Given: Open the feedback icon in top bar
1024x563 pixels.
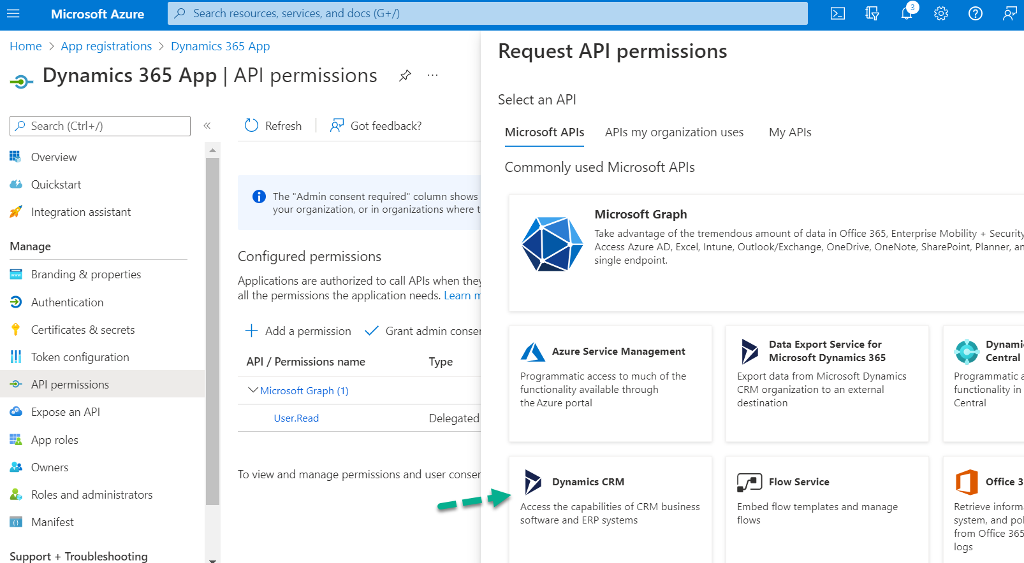Looking at the screenshot, I should tap(1010, 13).
